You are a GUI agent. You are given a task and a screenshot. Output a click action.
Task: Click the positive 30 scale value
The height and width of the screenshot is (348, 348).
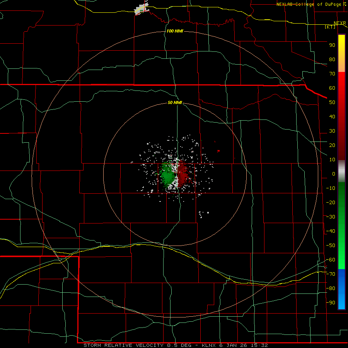click(x=332, y=131)
